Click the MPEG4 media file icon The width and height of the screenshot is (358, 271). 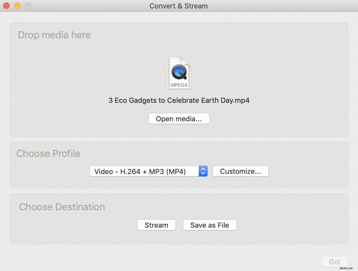coord(179,72)
